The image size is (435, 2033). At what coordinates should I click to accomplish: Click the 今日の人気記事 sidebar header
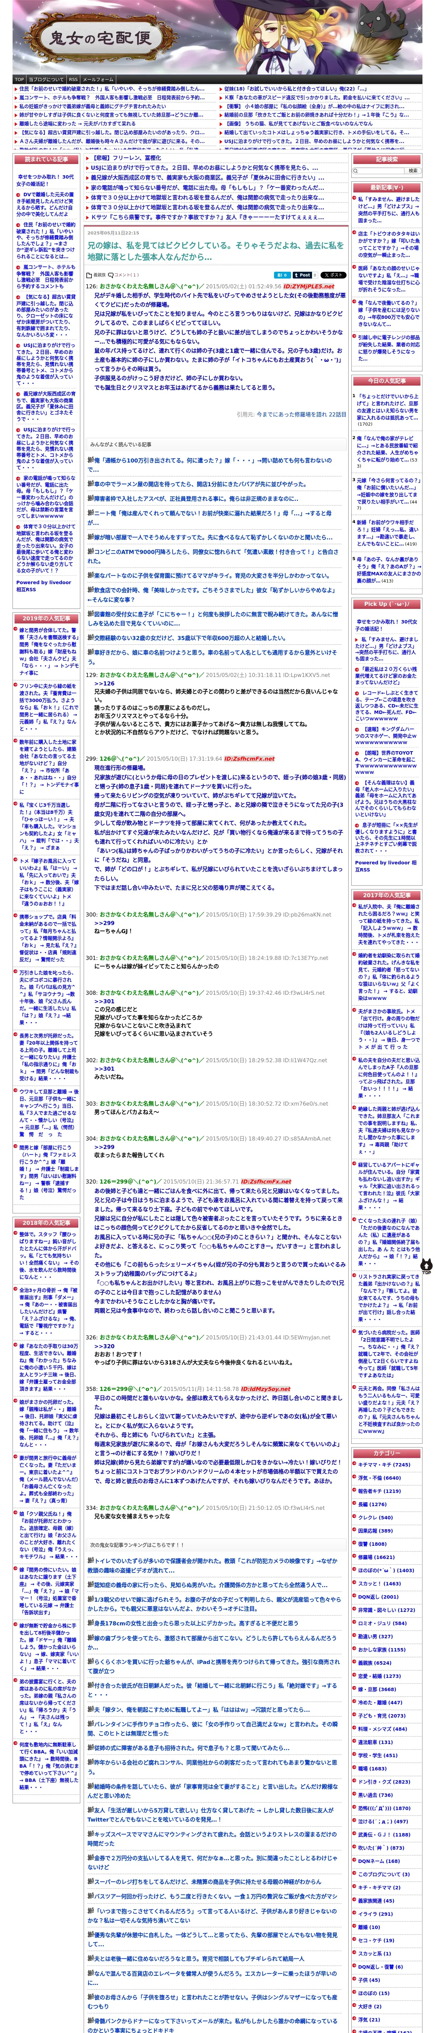click(387, 381)
